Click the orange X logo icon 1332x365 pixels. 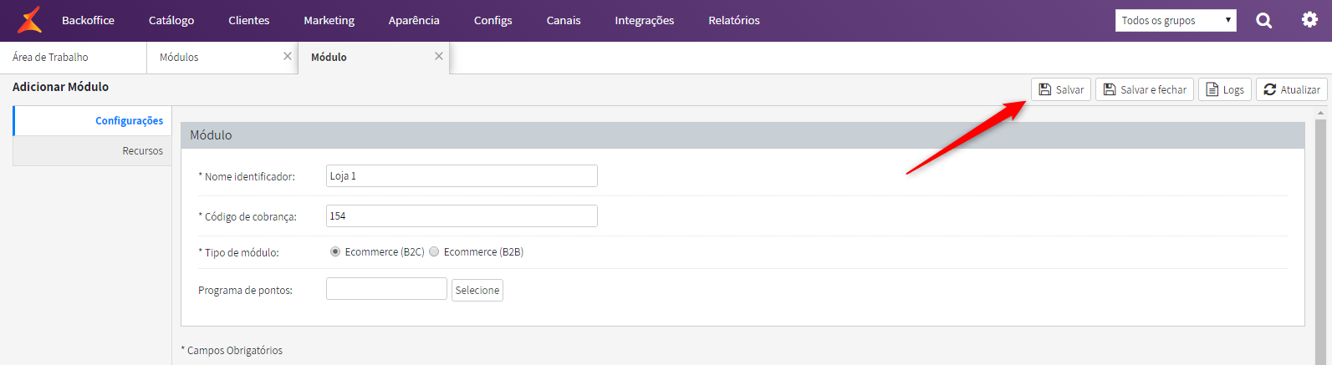tap(30, 20)
